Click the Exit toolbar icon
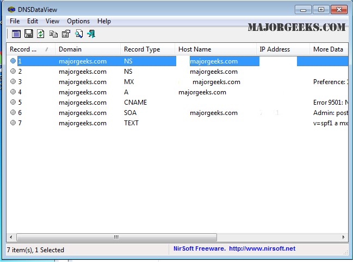 (x=91, y=34)
